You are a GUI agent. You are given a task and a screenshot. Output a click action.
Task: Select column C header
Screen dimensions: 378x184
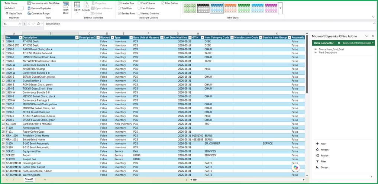pos(89,33)
